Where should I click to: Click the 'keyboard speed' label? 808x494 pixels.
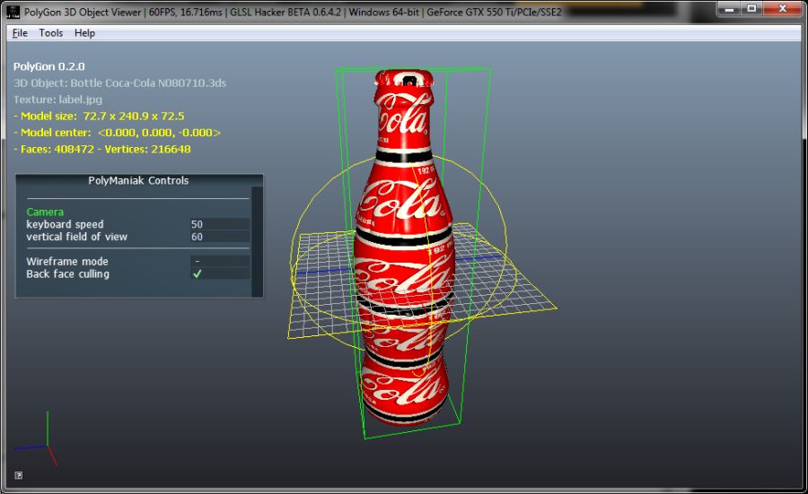point(65,224)
